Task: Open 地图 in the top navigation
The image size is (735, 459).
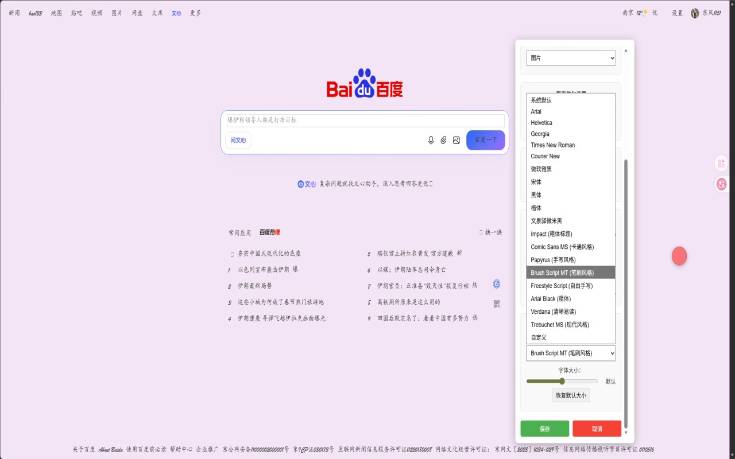Action: tap(56, 13)
